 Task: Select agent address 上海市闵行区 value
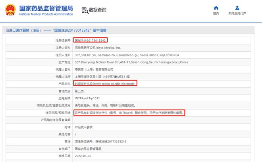(102, 77)
